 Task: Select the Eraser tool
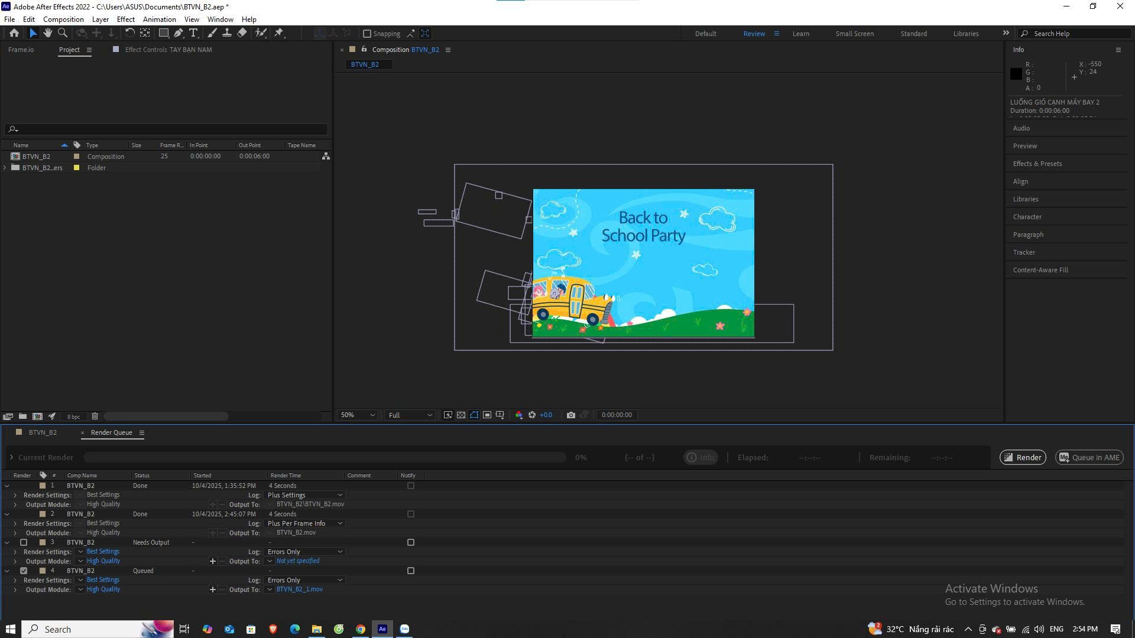coord(242,34)
